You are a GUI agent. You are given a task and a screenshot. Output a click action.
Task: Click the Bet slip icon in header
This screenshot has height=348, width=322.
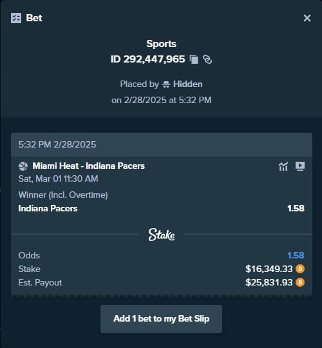pos(16,18)
